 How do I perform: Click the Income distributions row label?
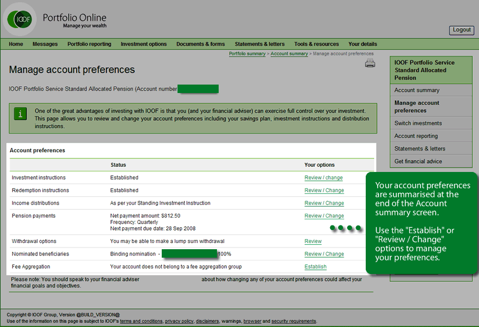36,203
